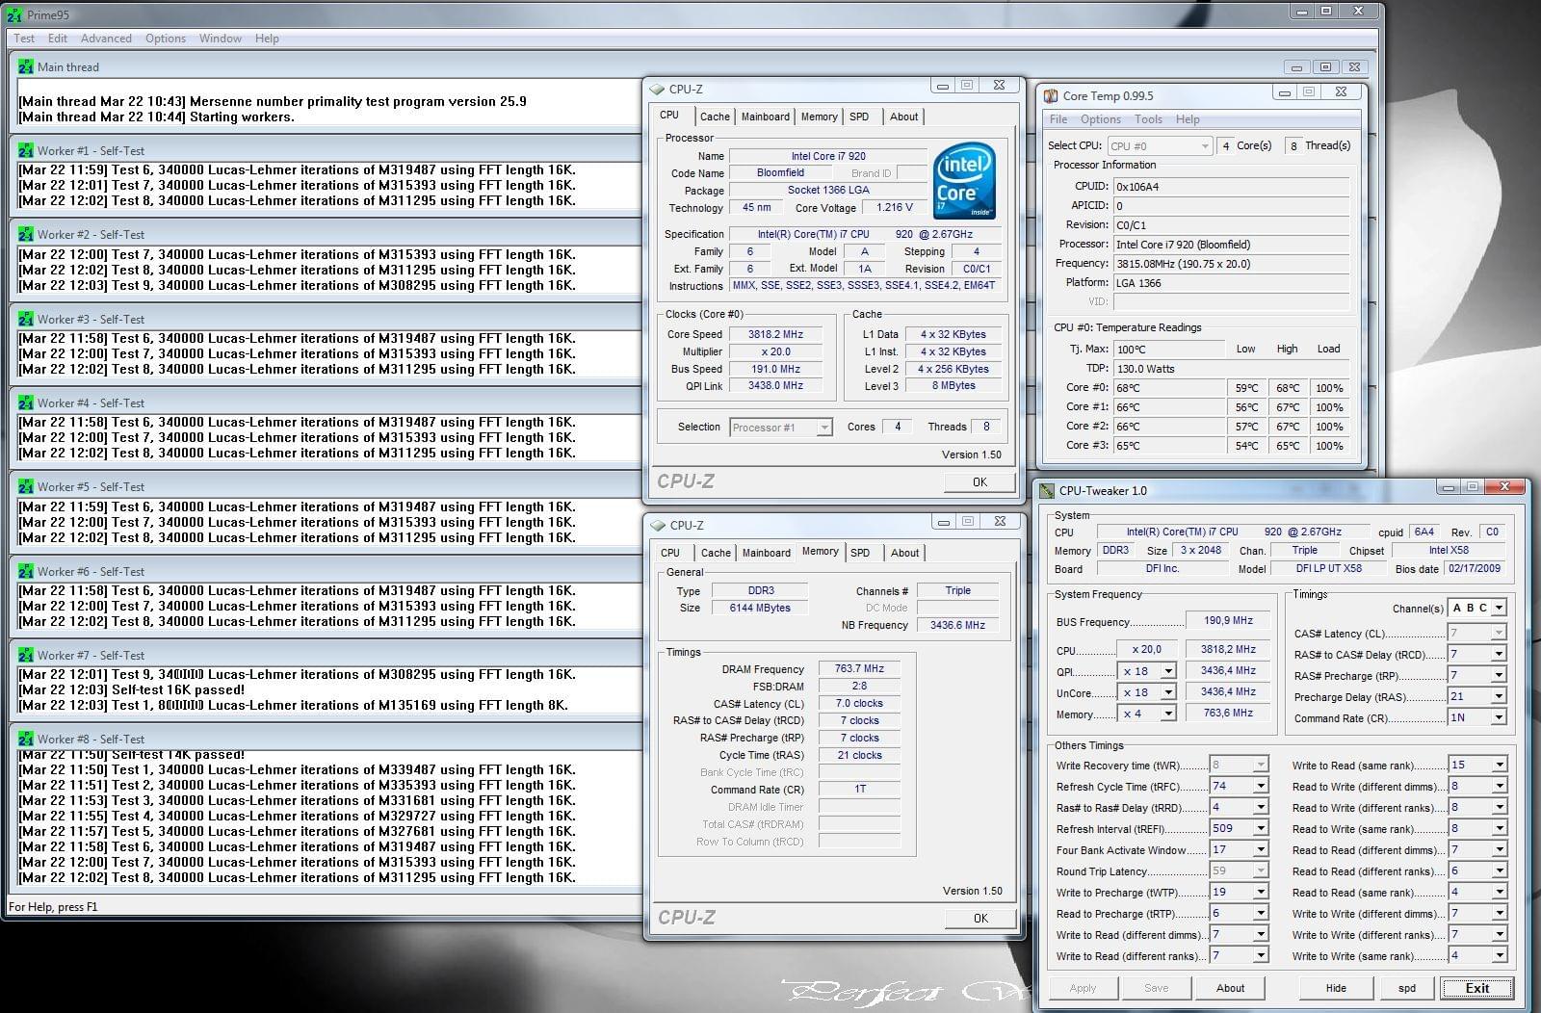Click Core #0 temperature 68°C reading
Image resolution: width=1541 pixels, height=1013 pixels.
click(1168, 388)
